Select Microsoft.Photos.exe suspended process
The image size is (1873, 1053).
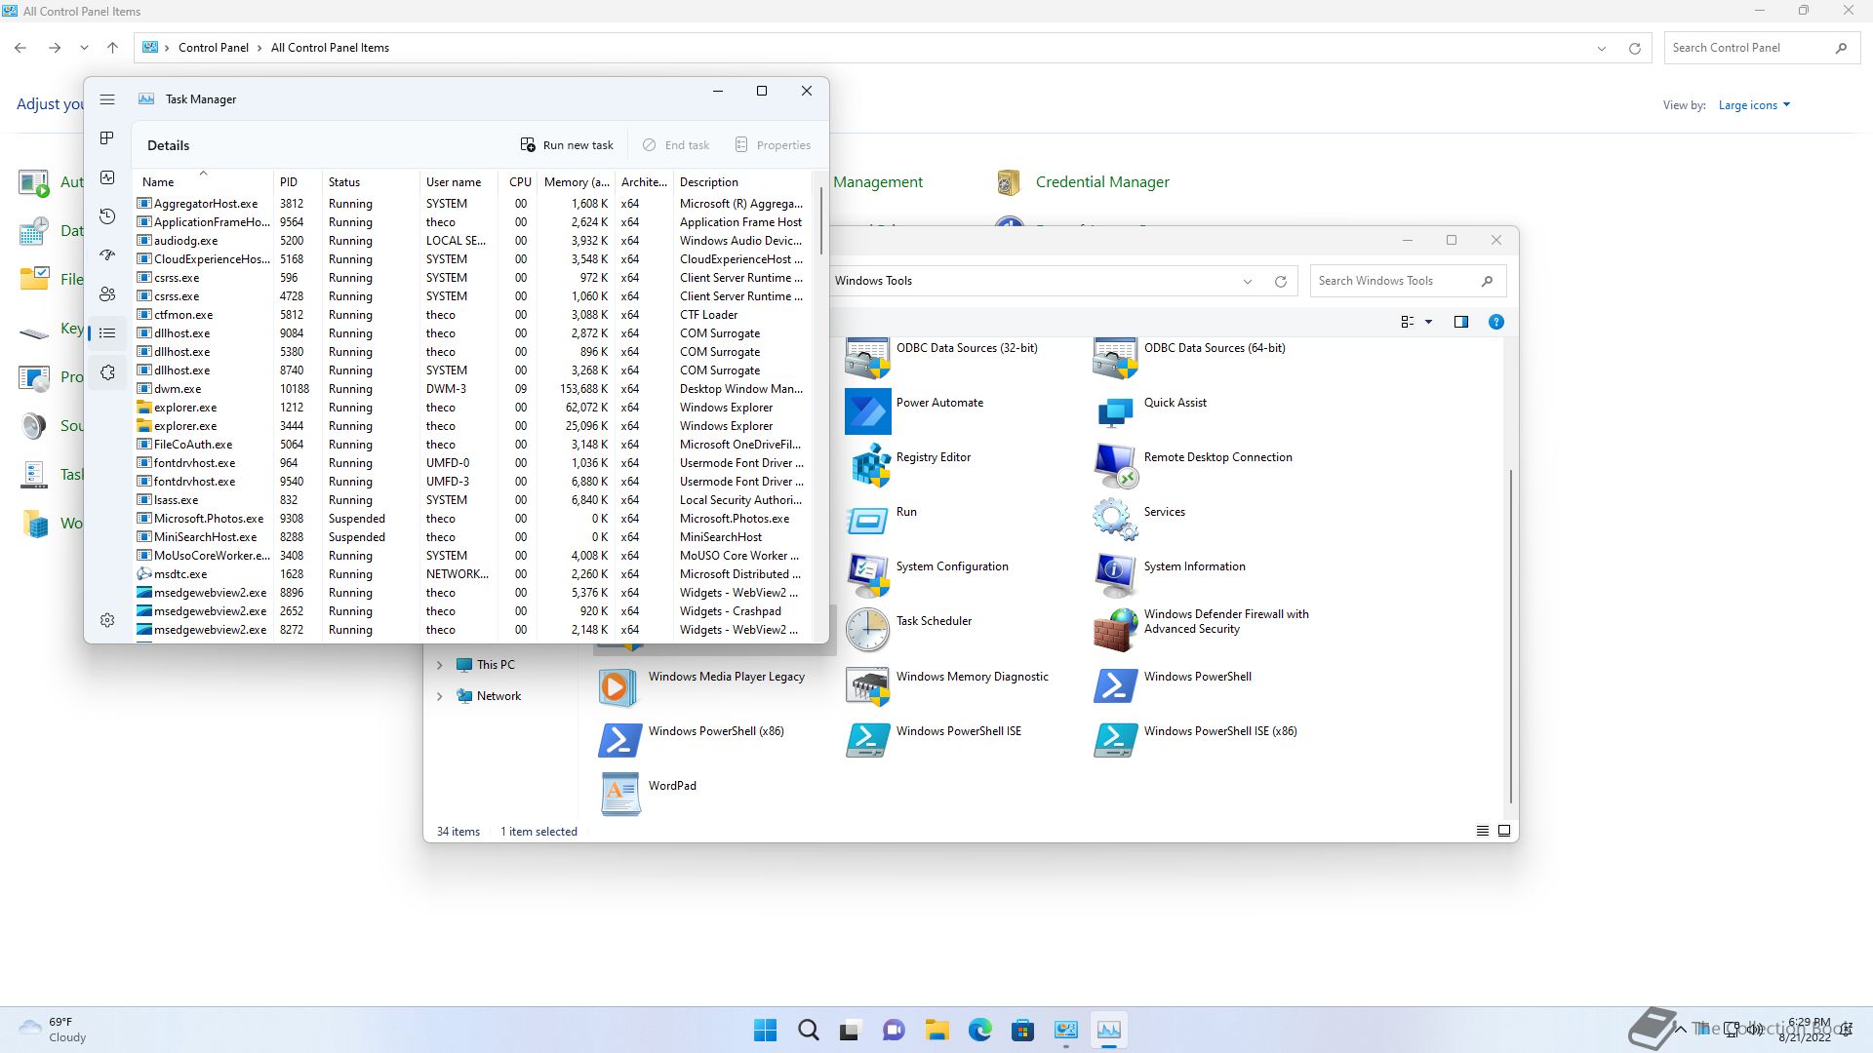click(x=472, y=519)
